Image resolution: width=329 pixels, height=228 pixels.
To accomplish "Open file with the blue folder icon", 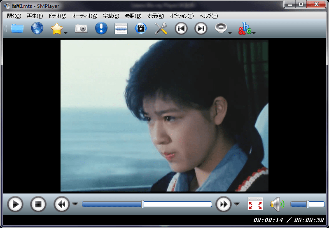I will [17, 28].
